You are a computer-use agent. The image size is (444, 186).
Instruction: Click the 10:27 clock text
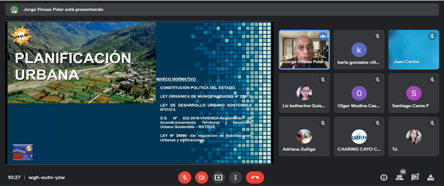point(14,178)
